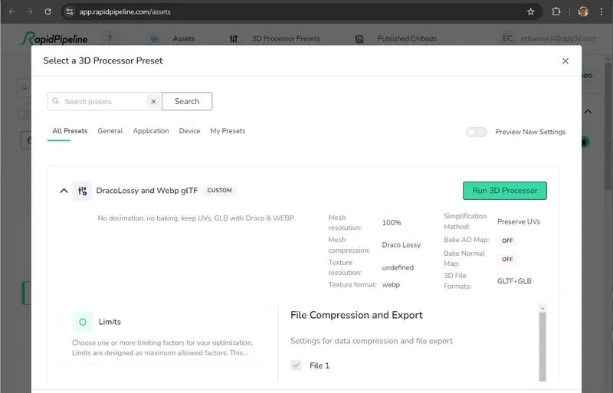Image resolution: width=613 pixels, height=393 pixels.
Task: Collapse the DracoLossy and Webp glTF preset
Action: (x=64, y=191)
